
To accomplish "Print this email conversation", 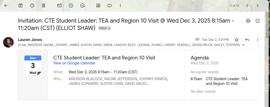I will pyautogui.click(x=248, y=21).
